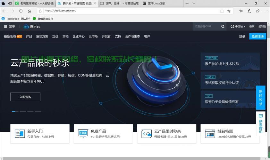
Task: Open 企业中心 menu item
Action: click(x=79, y=36)
